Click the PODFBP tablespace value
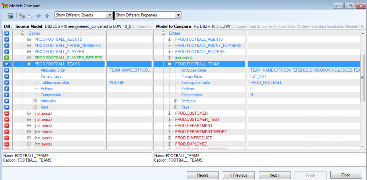367x180 pixels. (x=117, y=82)
